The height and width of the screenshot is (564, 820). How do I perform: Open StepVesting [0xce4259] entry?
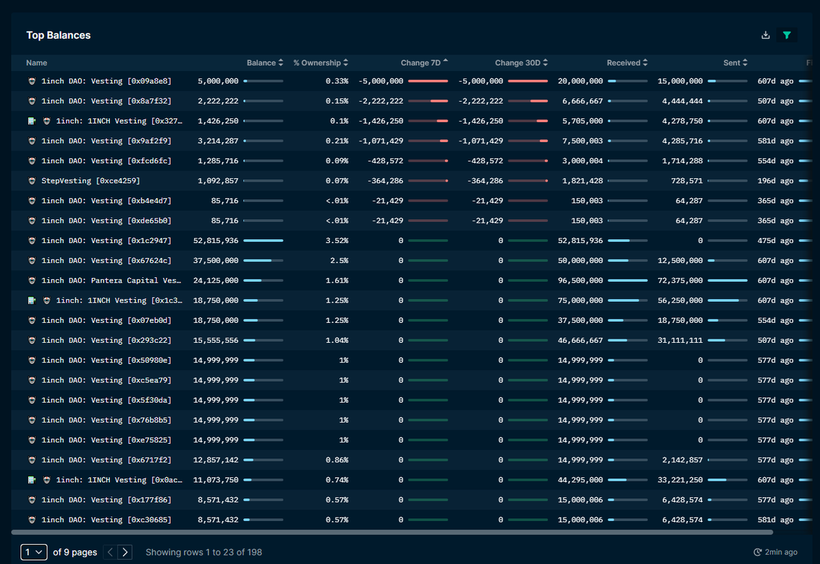(x=91, y=181)
